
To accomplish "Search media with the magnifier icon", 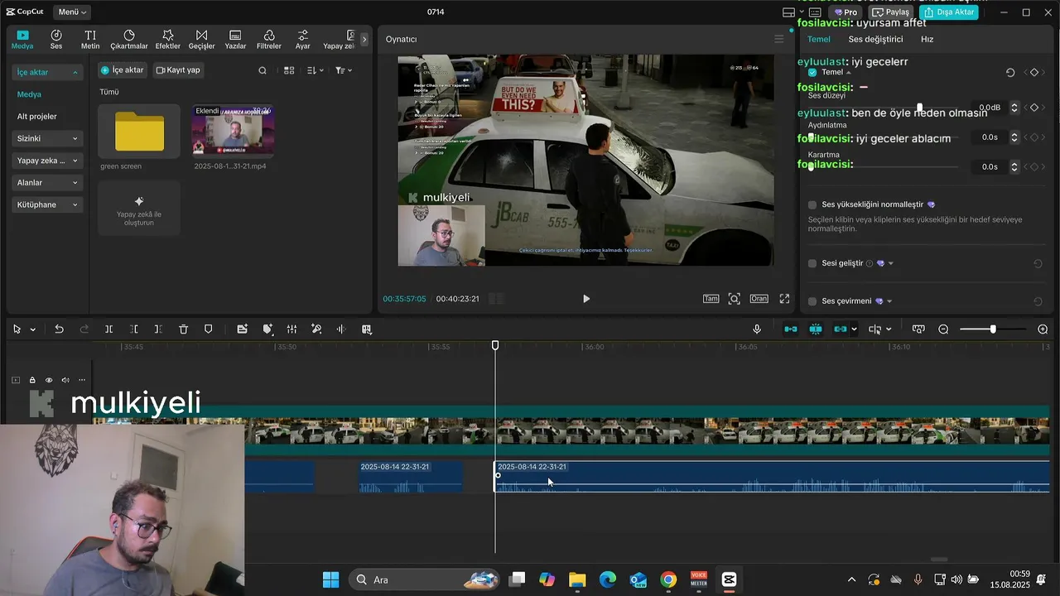I will [263, 70].
